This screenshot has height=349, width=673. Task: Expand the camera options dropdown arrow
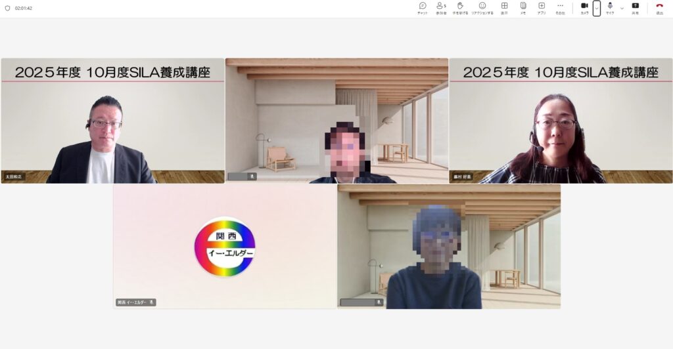pos(597,9)
